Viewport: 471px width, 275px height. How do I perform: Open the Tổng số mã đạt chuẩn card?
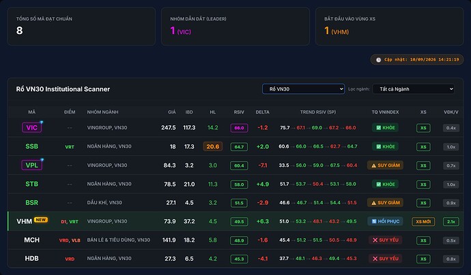[x=81, y=27]
